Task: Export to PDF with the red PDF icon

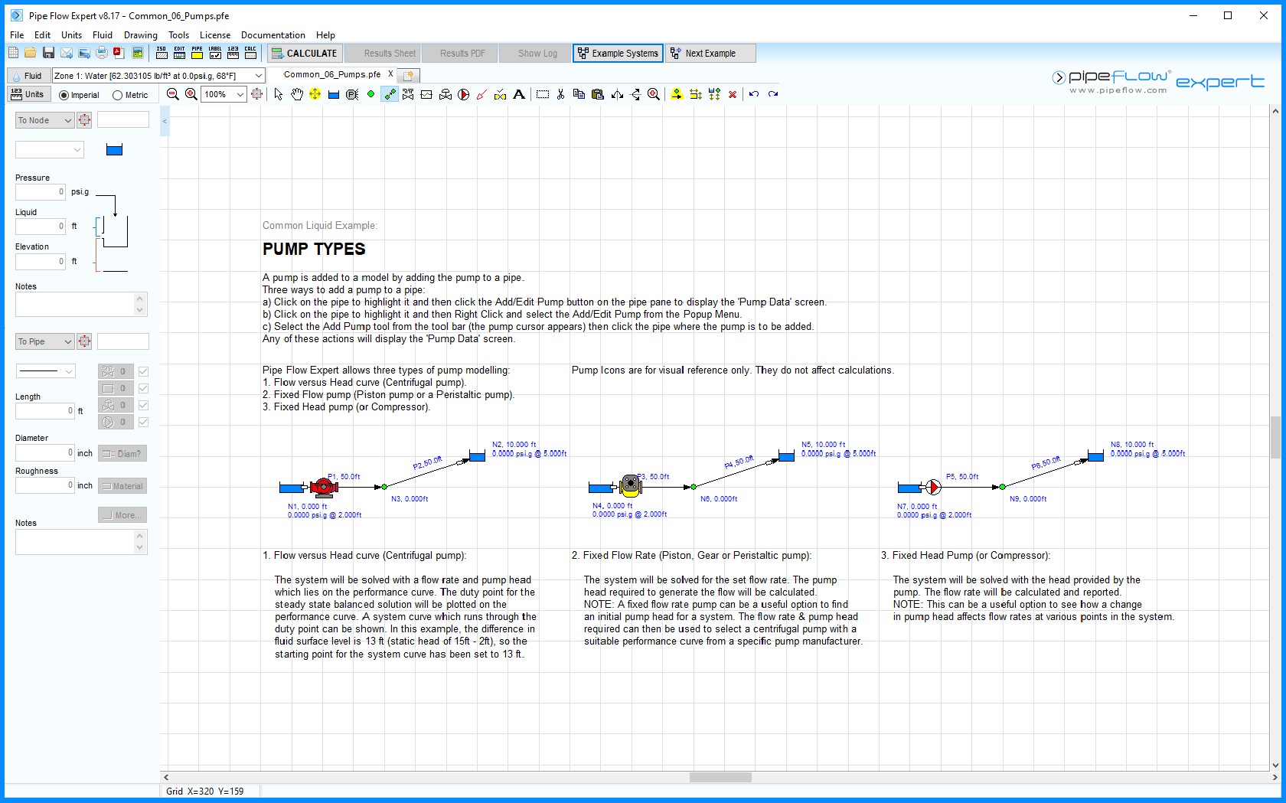Action: pos(119,53)
